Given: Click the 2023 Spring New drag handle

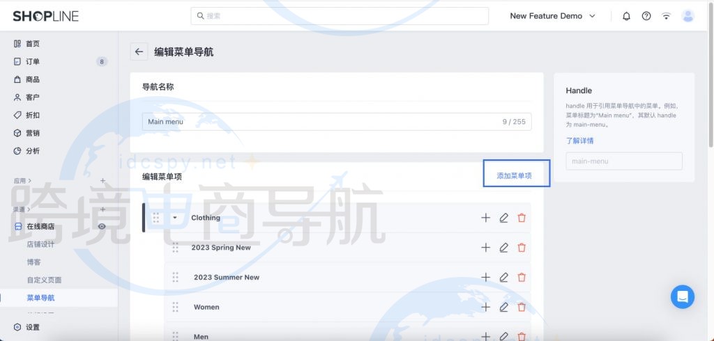Looking at the screenshot, I should tap(175, 248).
